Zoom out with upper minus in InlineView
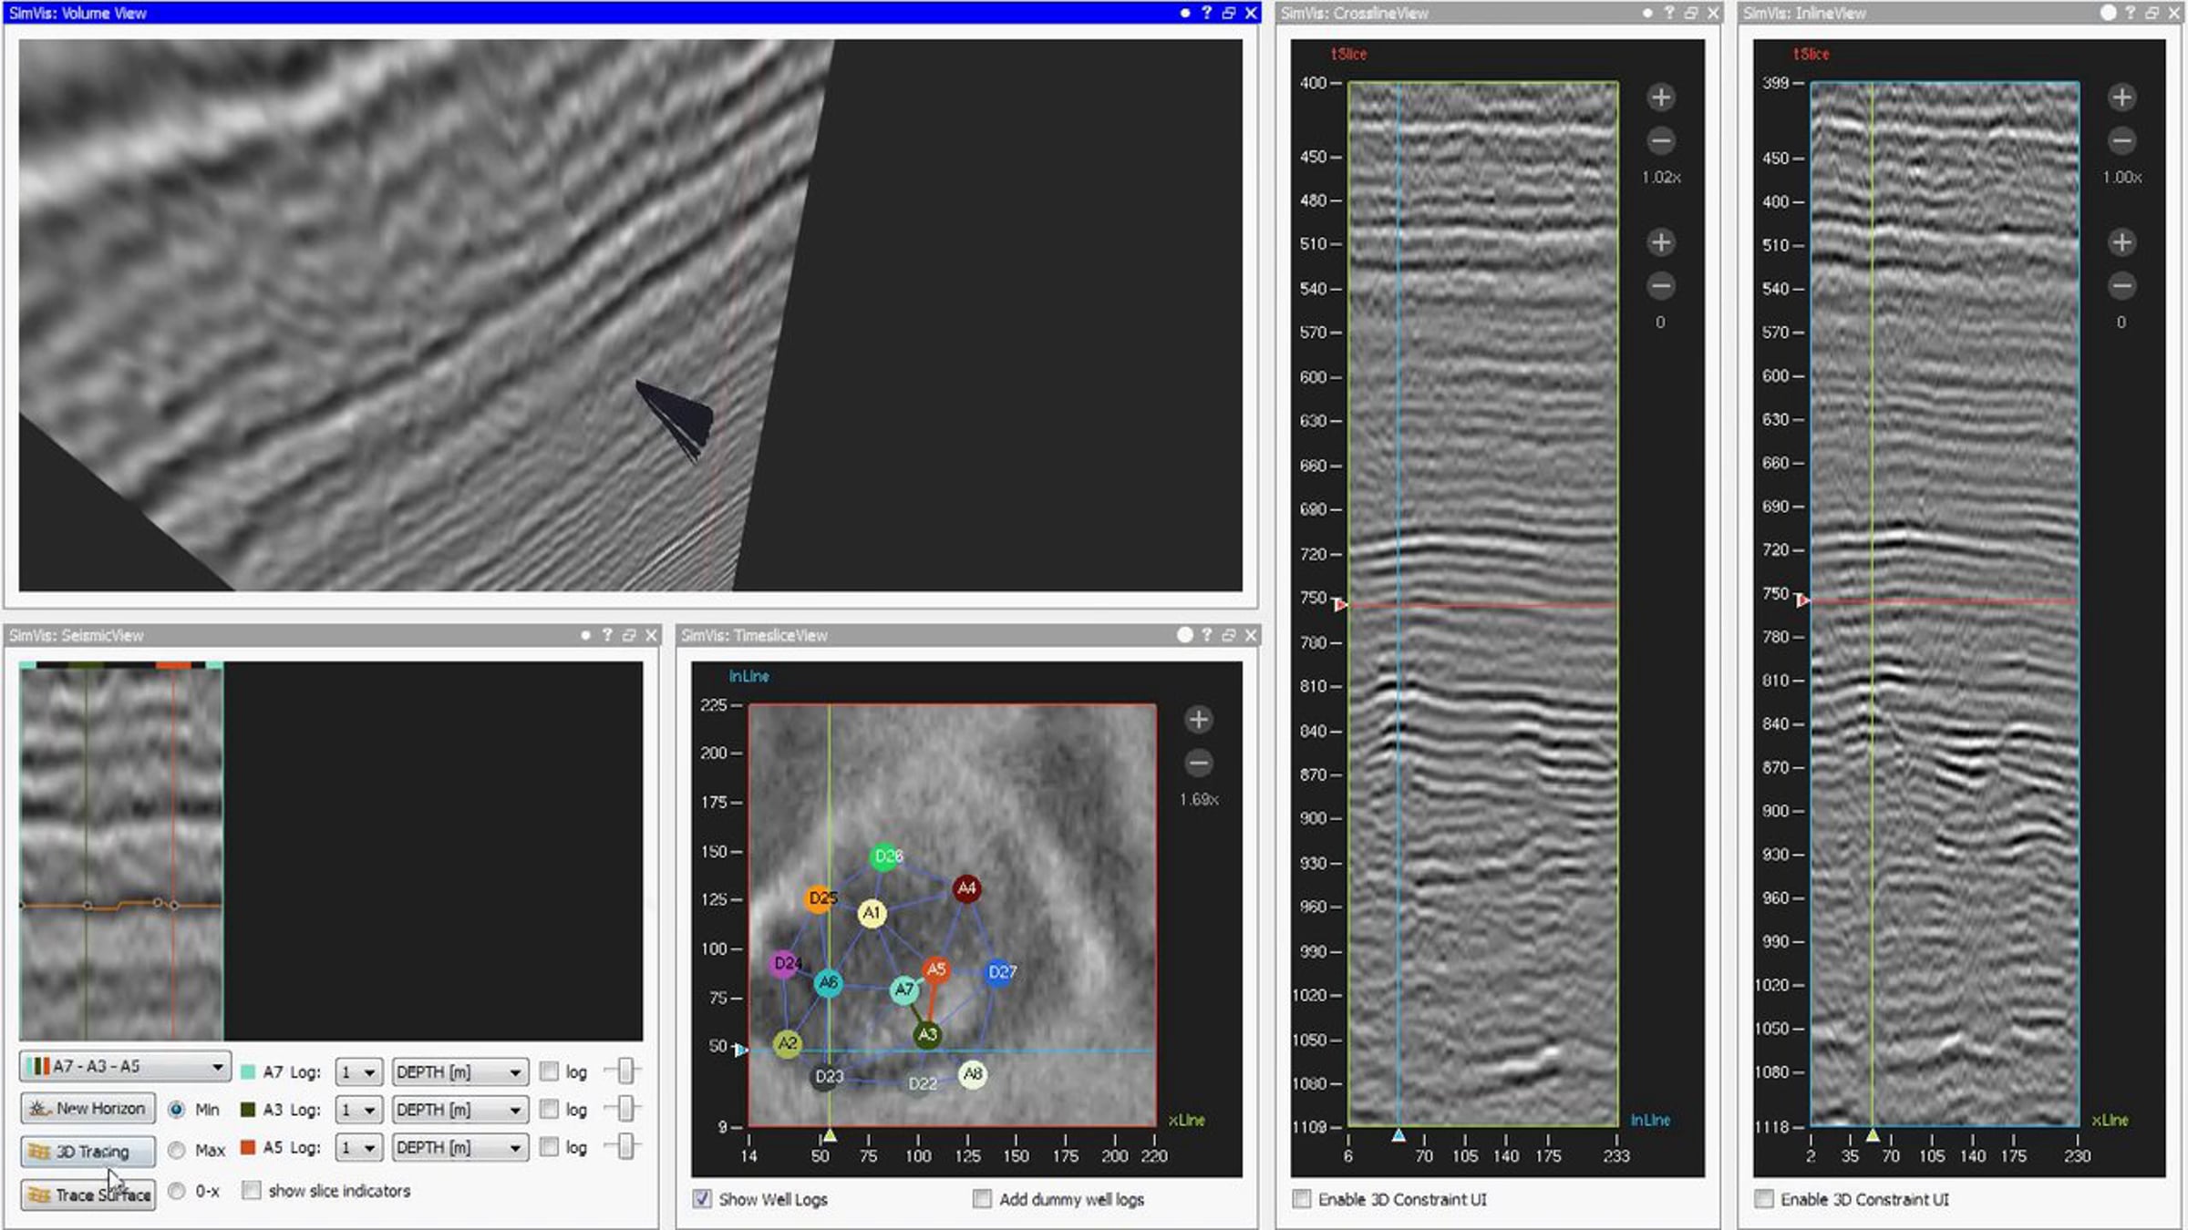2188x1230 pixels. [2122, 141]
